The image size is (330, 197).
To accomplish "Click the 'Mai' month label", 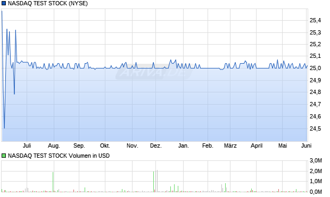I will pos(283,145).
